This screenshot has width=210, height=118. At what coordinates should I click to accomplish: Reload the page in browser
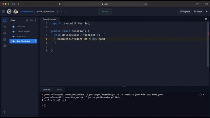(146, 4)
